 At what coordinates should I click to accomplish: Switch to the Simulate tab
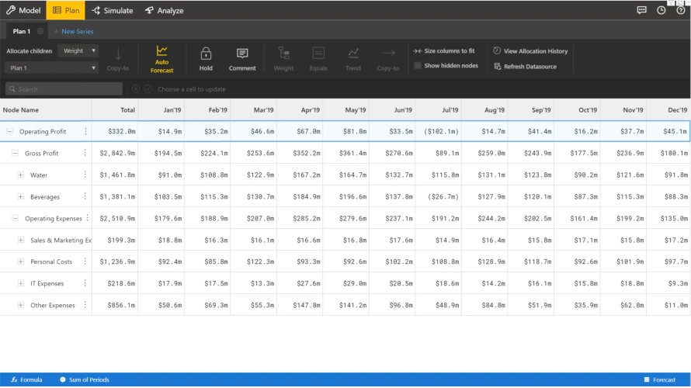click(x=113, y=11)
